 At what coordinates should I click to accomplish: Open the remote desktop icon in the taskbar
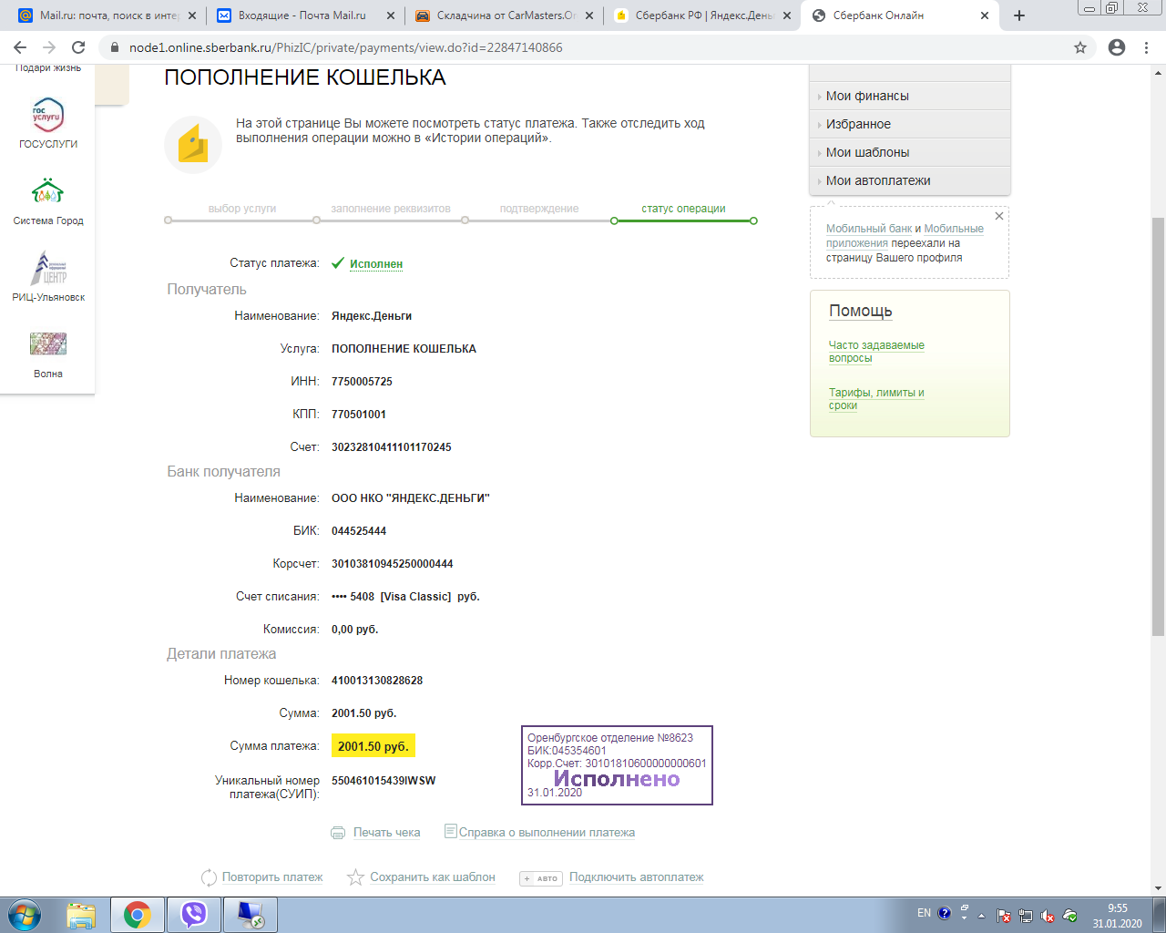pos(250,915)
